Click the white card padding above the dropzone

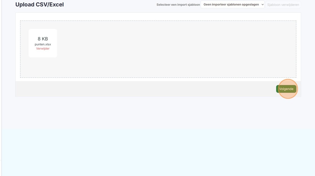[x=158, y=17]
